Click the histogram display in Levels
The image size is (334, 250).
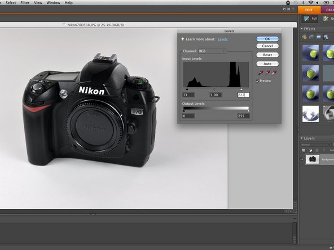point(216,74)
